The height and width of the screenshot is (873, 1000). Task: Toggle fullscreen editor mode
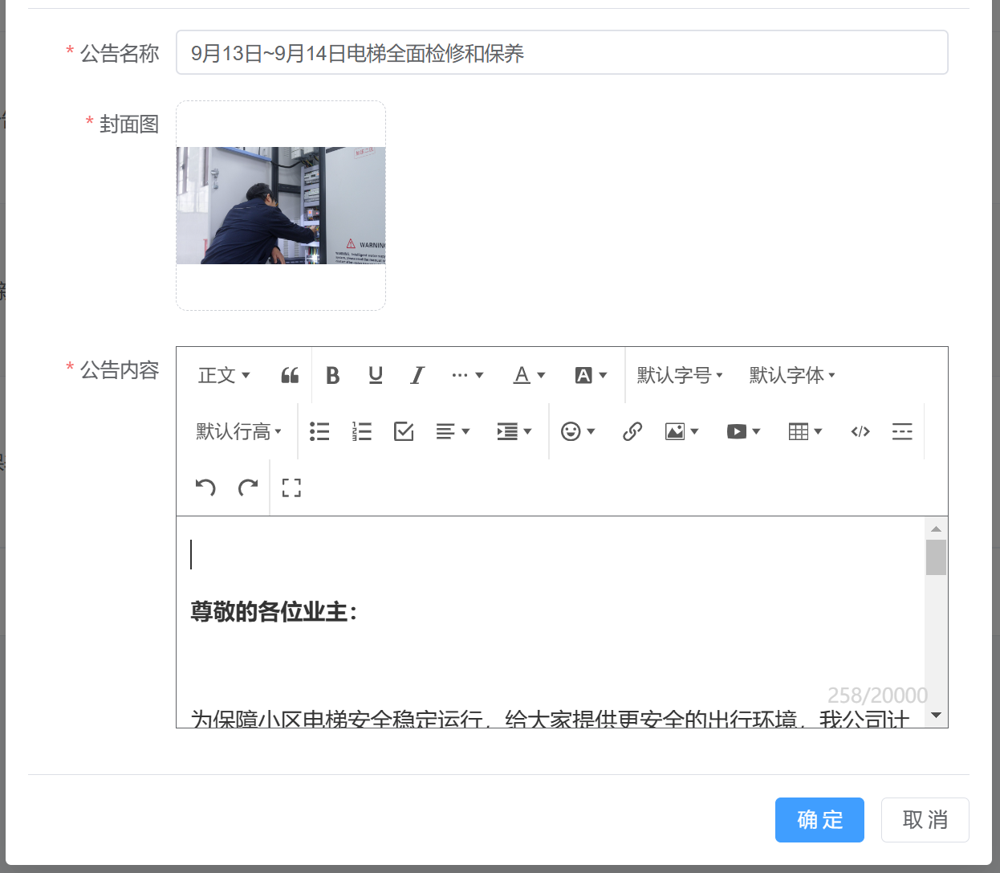coord(291,487)
